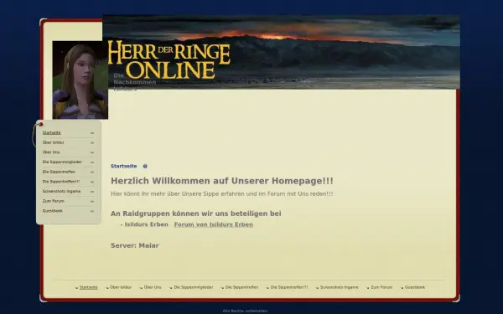503x314 pixels.
Task: Click the help icon beside Startseite heading
Action: [145, 166]
